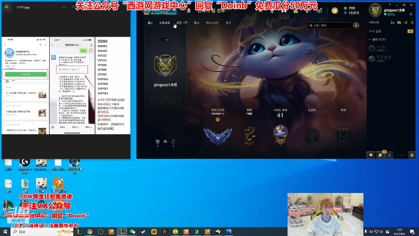Open the Overview tab in profile

click(x=150, y=23)
